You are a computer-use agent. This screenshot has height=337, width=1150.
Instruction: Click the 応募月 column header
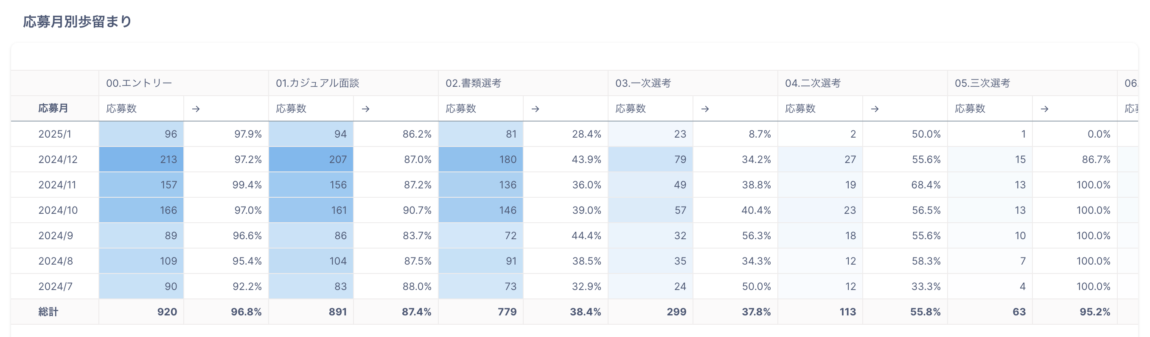(x=53, y=108)
